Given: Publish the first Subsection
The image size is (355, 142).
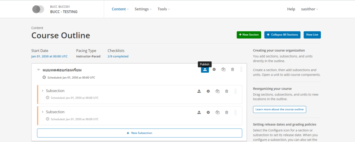Looking at the screenshot, I should click(x=199, y=91).
